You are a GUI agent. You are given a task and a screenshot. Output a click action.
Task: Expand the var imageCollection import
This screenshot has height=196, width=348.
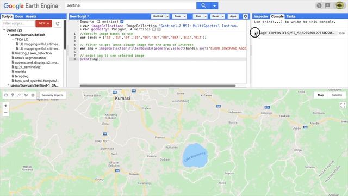click(x=81, y=26)
